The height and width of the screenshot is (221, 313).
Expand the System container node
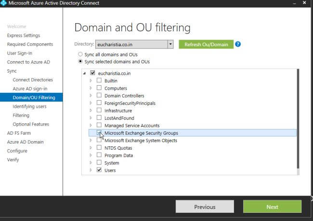(x=91, y=163)
